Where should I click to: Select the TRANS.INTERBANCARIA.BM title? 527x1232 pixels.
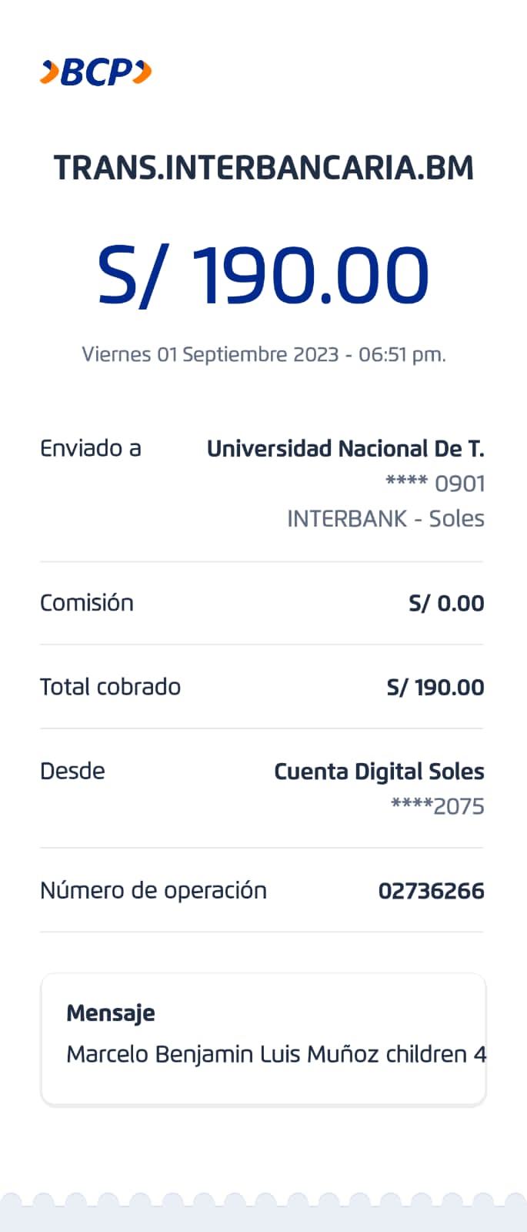click(x=263, y=169)
